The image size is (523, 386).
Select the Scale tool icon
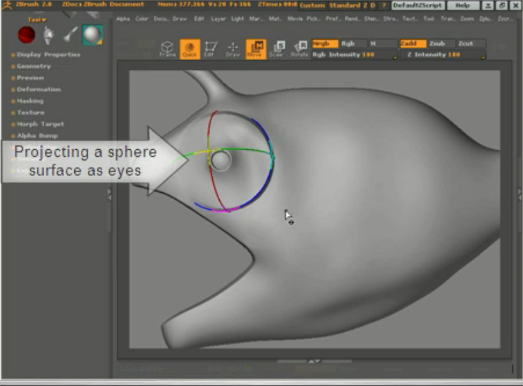click(278, 49)
